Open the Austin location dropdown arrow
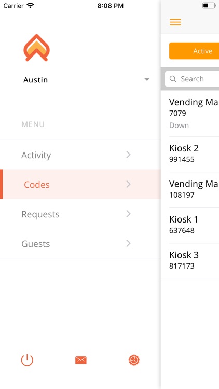219x389 pixels. (x=147, y=80)
